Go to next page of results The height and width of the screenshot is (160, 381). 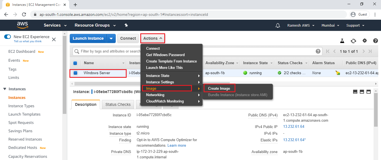(364, 51)
